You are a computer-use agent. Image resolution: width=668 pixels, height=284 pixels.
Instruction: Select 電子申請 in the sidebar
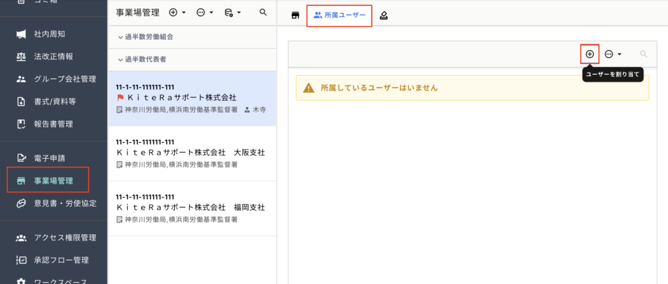click(x=49, y=158)
